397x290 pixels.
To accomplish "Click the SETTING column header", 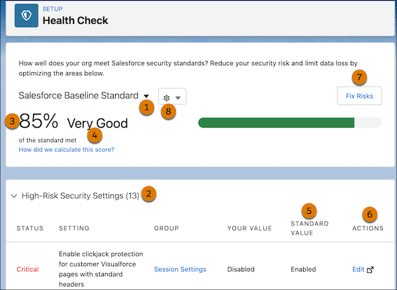I will [74, 229].
